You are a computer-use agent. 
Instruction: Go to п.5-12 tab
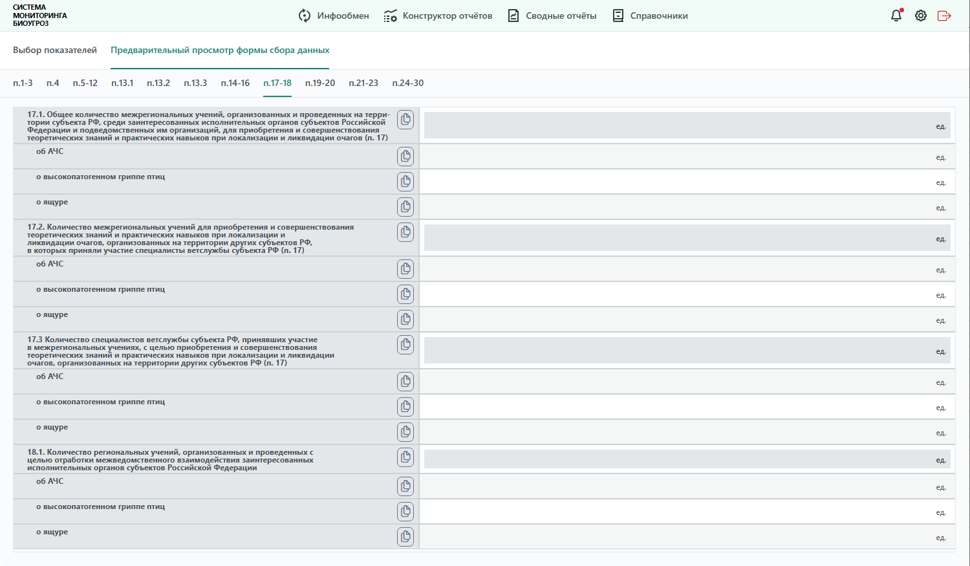(x=85, y=83)
